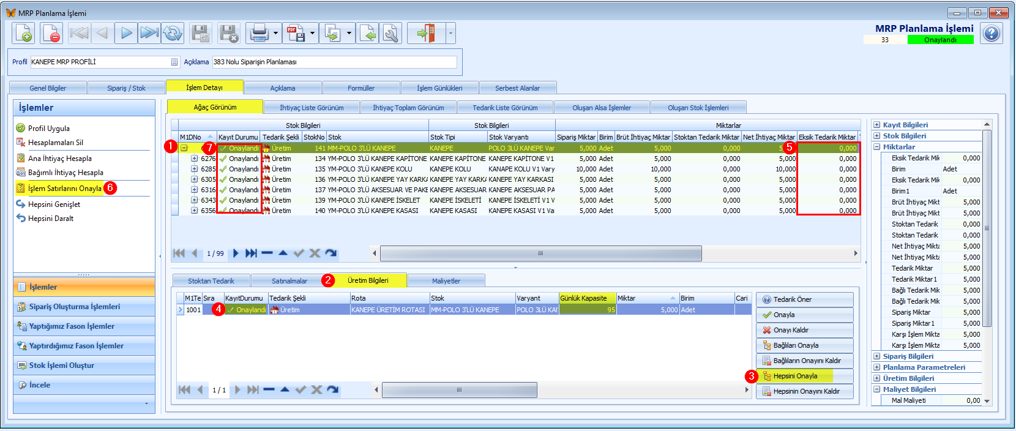Click lower grid horizontal scrollbar thumb
1016x431 pixels.
(460, 390)
